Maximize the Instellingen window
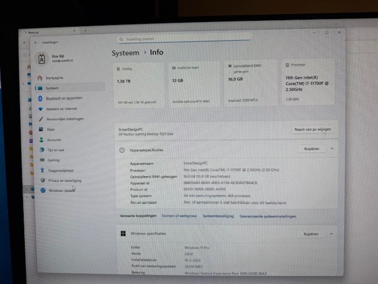The width and height of the screenshot is (378, 284). (x=327, y=33)
